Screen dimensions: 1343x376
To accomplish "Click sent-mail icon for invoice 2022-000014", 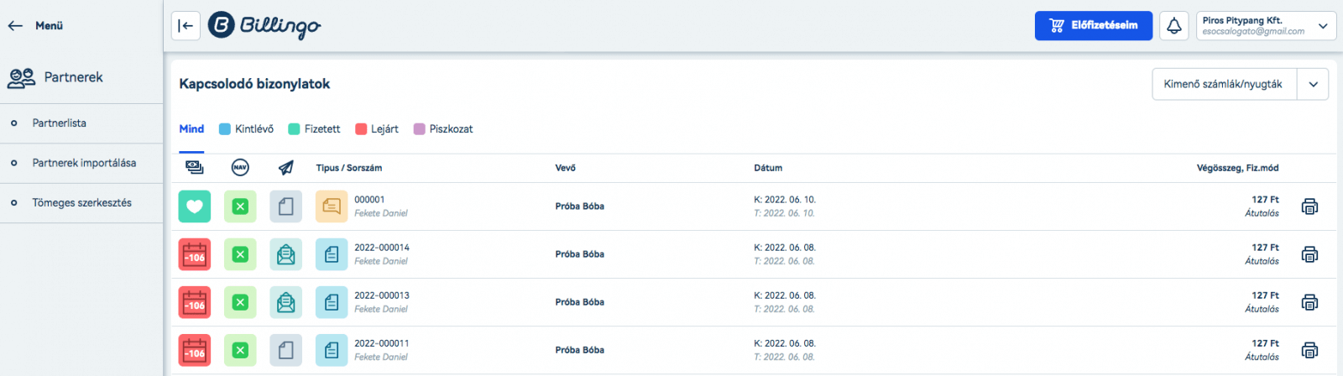I will (x=286, y=254).
